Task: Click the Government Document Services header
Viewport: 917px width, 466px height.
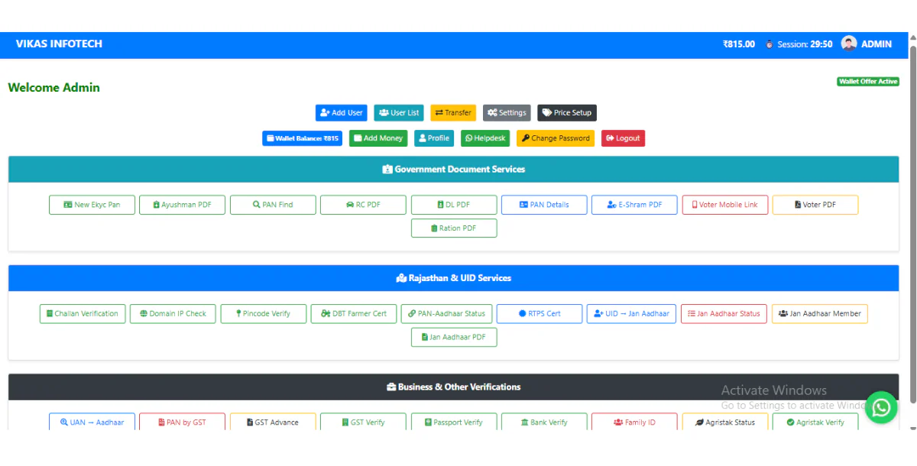Action: [454, 170]
